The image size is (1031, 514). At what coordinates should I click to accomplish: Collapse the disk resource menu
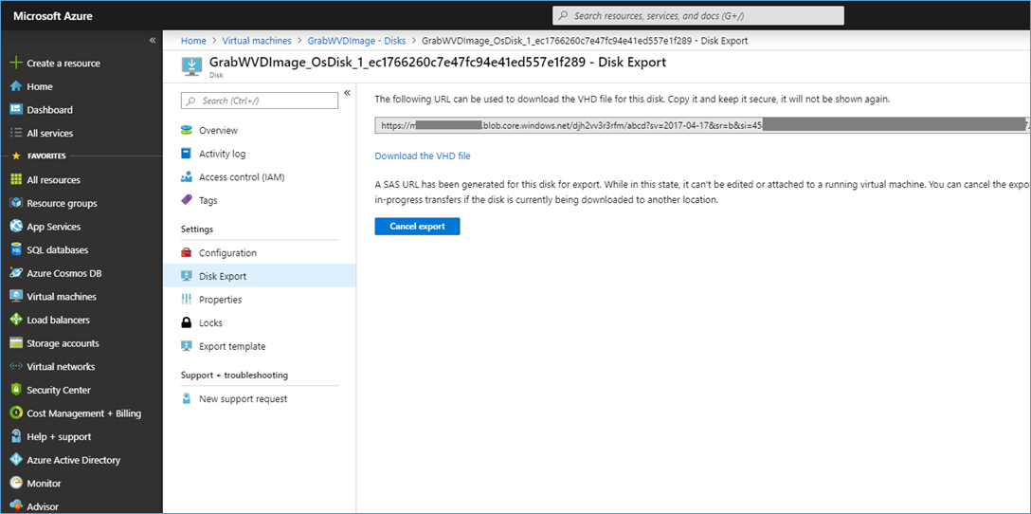point(347,93)
